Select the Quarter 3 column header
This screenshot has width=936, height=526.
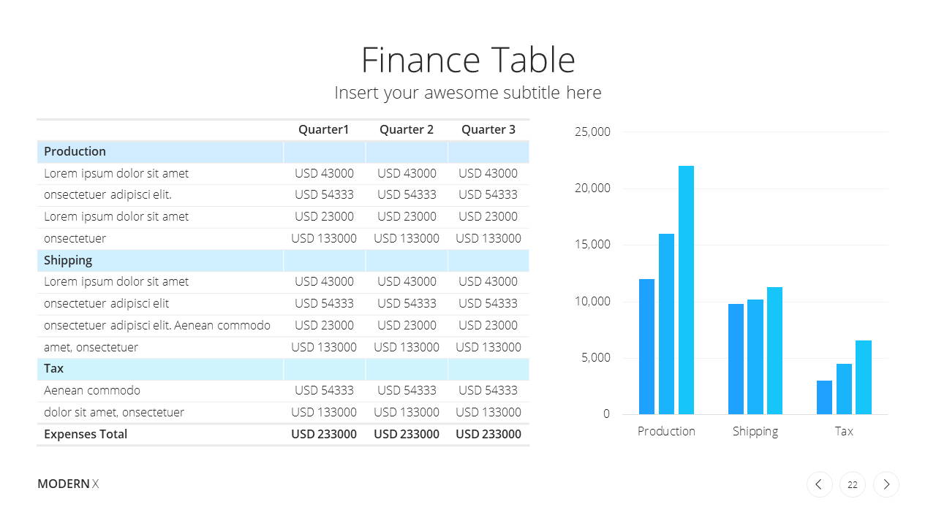pyautogui.click(x=488, y=129)
